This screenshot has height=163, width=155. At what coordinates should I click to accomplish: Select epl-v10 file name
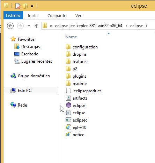(x=80, y=127)
